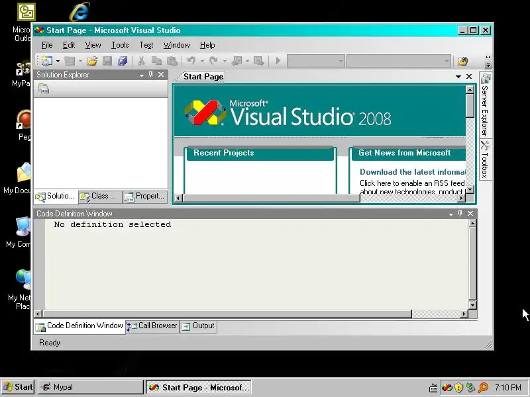Click the Copy toolbar icon
530x397 pixels.
tap(156, 61)
